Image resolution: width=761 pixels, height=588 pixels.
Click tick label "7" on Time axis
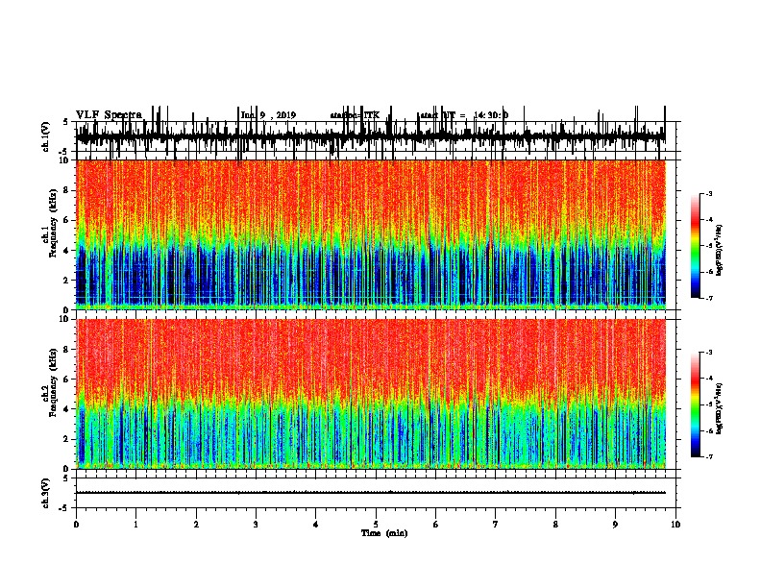pos(496,525)
